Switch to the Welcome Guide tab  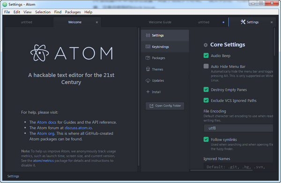click(160, 22)
